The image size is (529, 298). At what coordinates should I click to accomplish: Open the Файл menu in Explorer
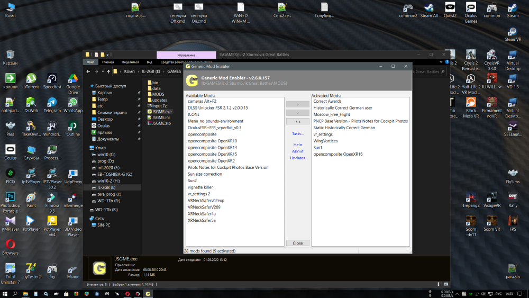90,62
